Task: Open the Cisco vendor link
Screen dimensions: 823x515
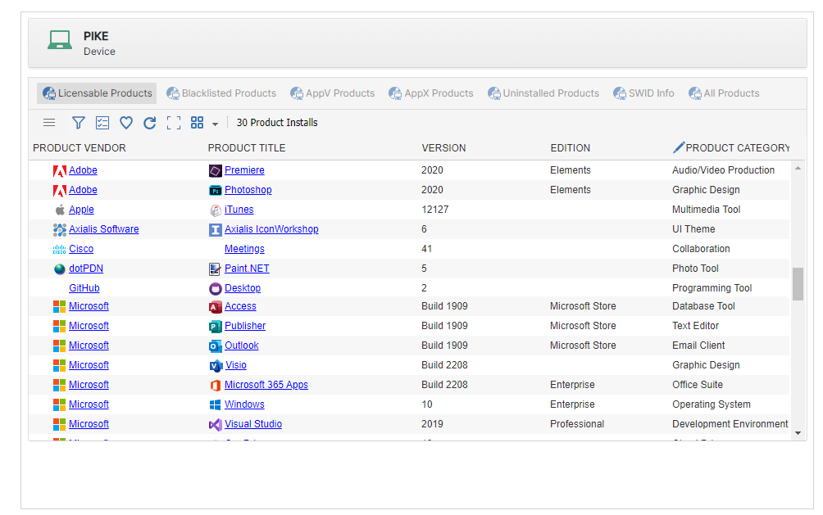Action: [81, 249]
